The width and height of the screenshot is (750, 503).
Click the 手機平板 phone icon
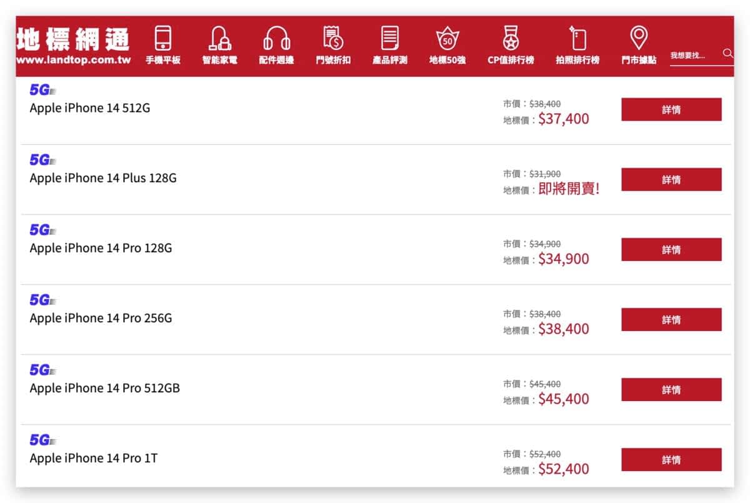162,39
